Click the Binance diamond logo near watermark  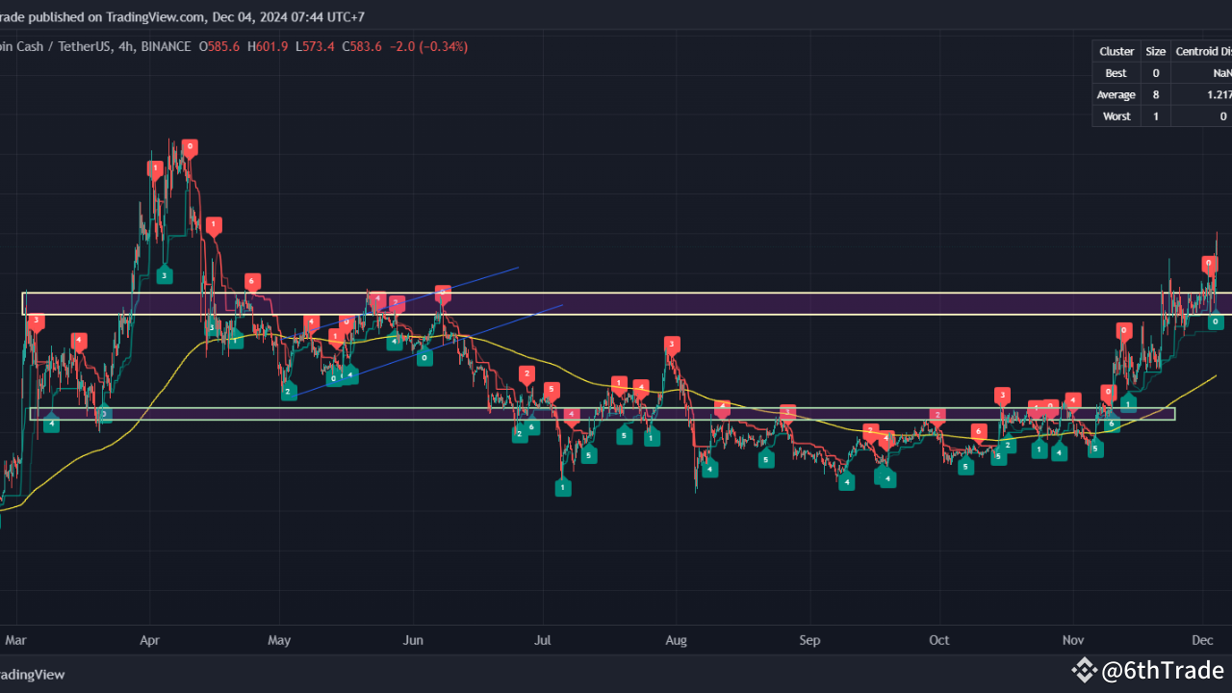[1086, 671]
